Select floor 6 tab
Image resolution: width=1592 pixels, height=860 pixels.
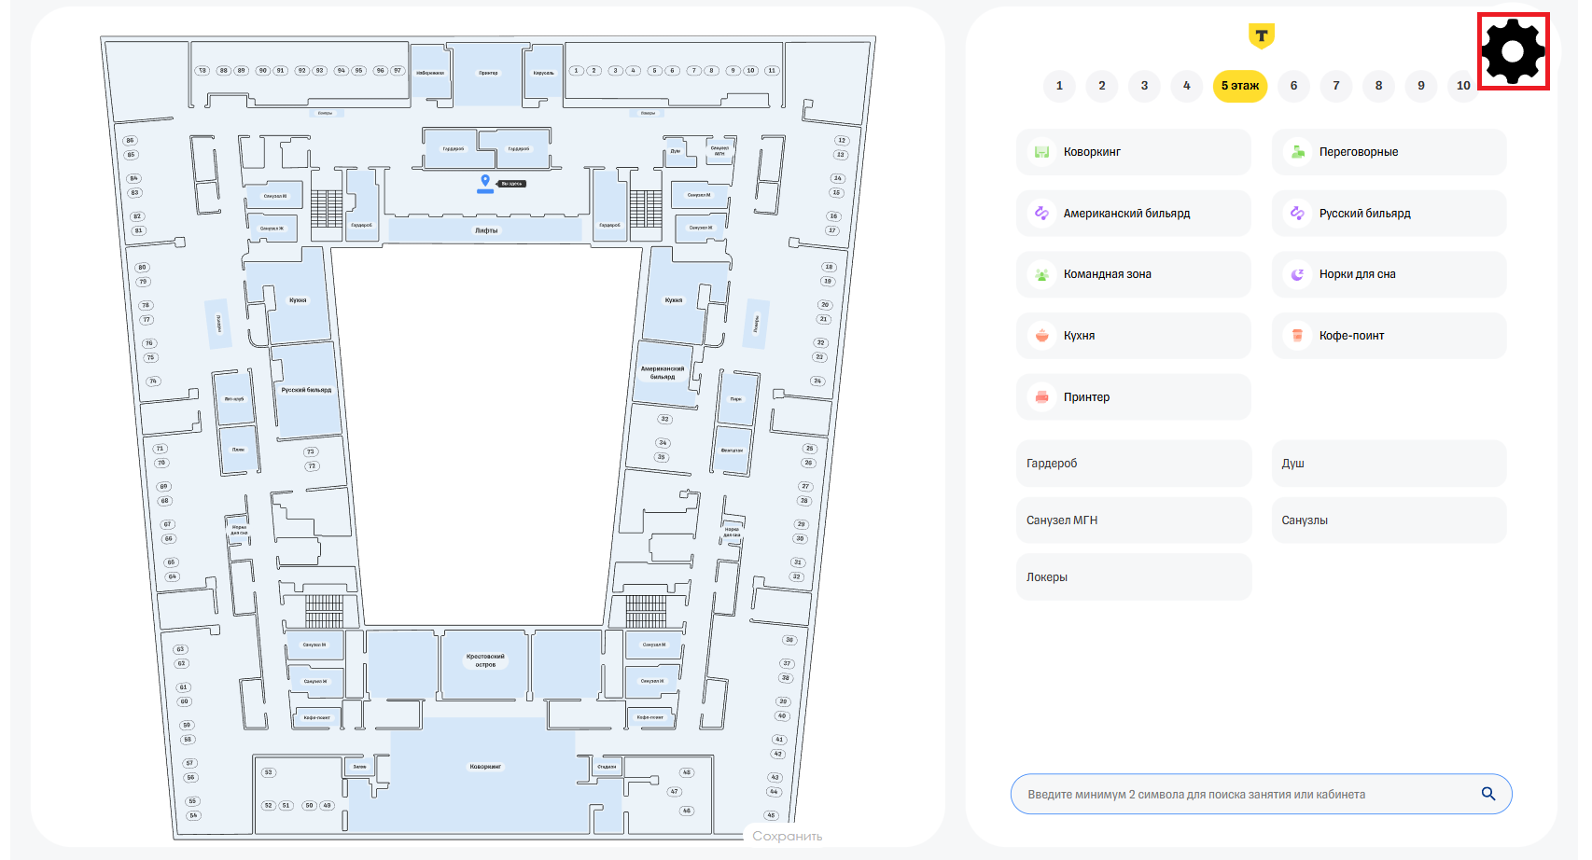pos(1293,86)
